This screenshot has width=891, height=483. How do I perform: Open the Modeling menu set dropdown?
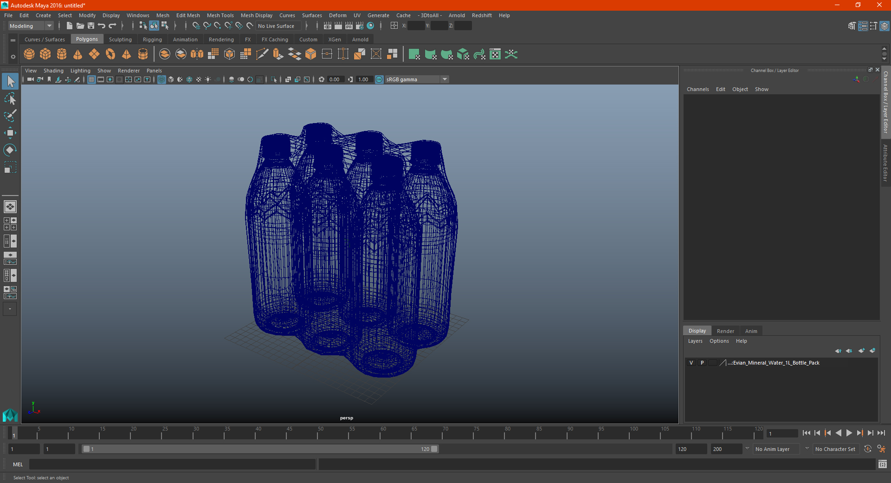click(31, 26)
